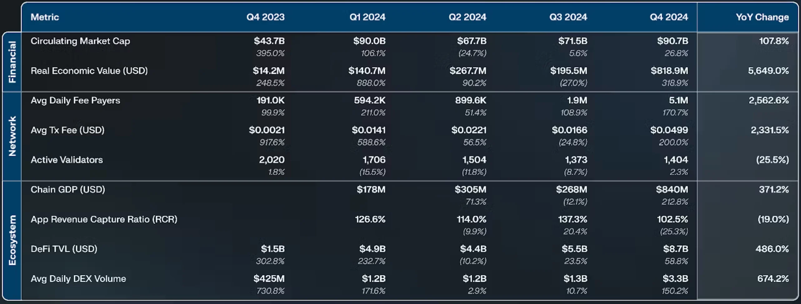Select the 5,649.0% YoY Change cell
This screenshot has width=801, height=304.
point(768,71)
